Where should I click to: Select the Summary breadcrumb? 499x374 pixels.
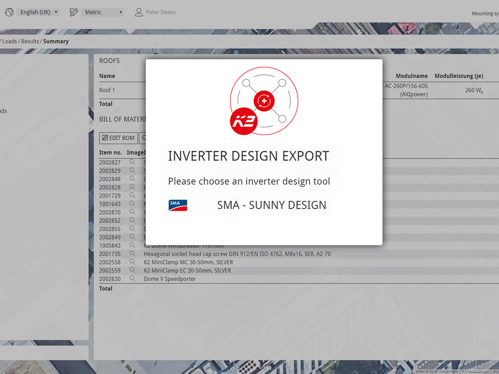coord(56,41)
